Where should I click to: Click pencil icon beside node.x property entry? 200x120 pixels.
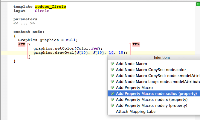pyautogui.click(x=112, y=99)
